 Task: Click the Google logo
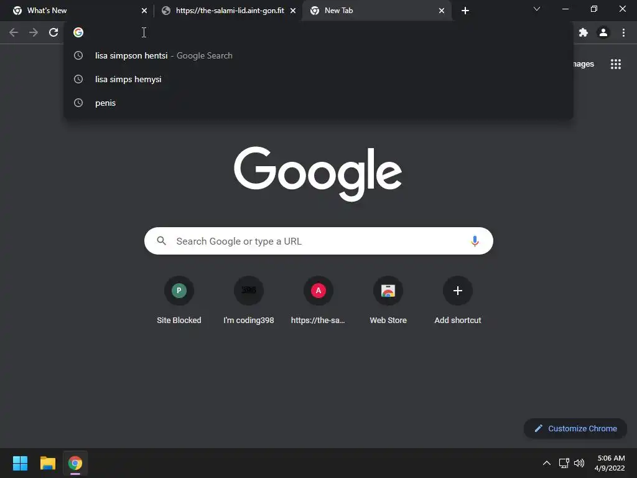[318, 174]
